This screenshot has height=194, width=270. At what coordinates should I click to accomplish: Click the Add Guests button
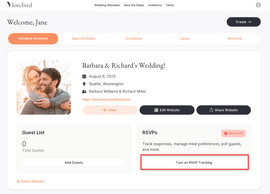[x=74, y=163]
